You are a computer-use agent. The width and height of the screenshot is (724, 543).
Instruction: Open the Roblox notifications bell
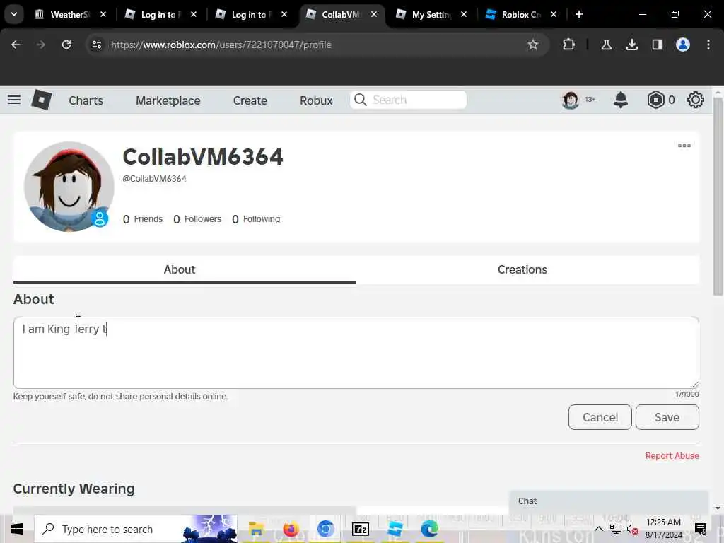[x=621, y=100]
